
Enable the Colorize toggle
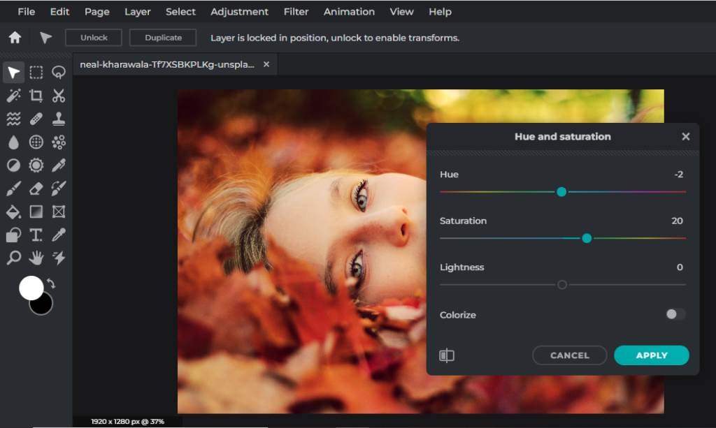click(x=675, y=314)
